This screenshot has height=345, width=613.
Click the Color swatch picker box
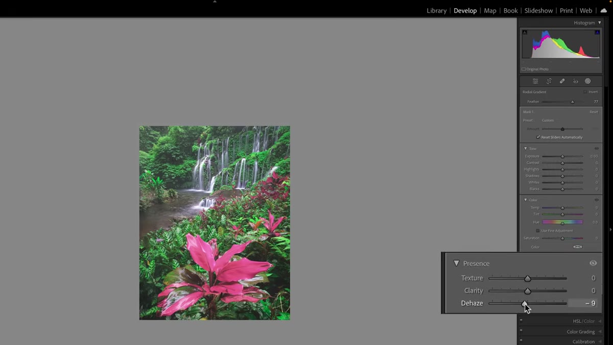[578, 247]
